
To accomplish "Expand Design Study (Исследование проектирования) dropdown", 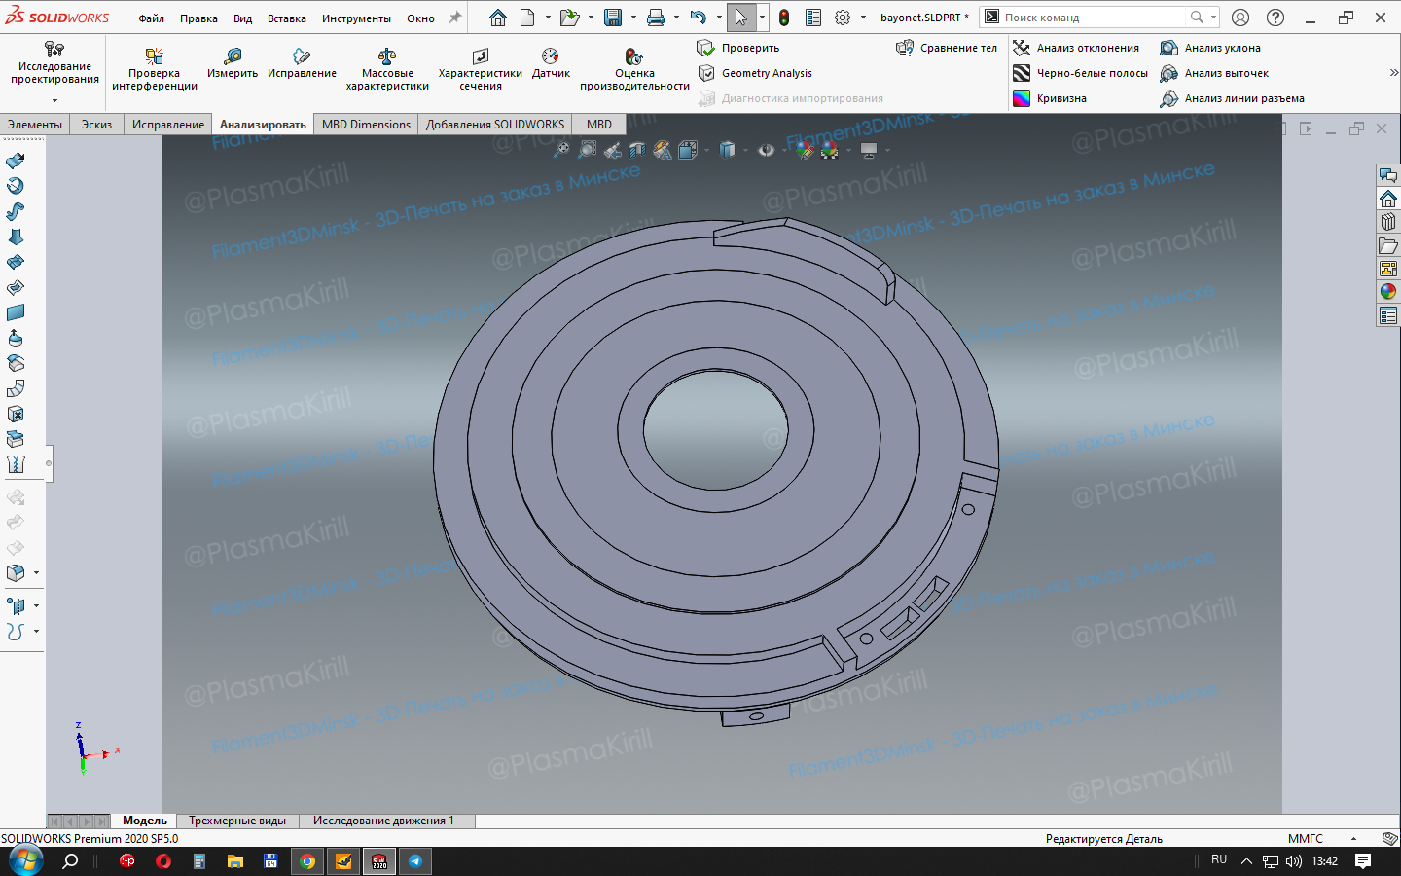I will coord(54,100).
